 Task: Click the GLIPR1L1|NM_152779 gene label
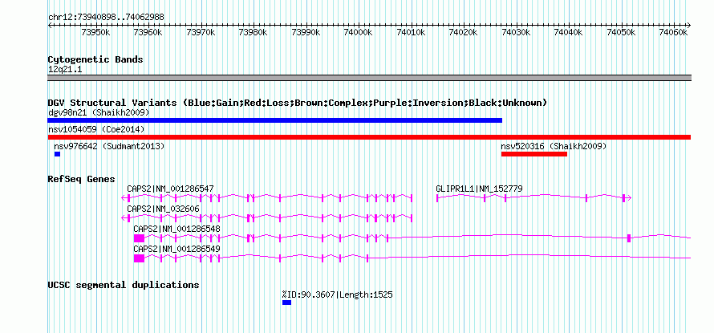pos(479,189)
